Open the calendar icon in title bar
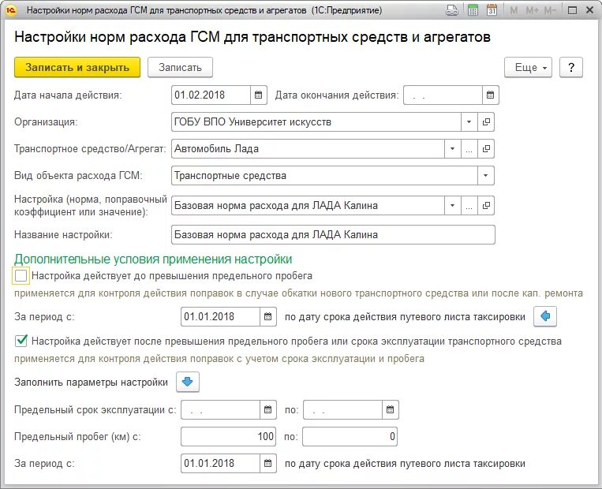This screenshot has width=602, height=489. click(492, 10)
